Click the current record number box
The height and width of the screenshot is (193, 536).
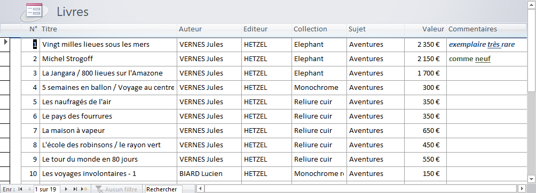pyautogui.click(x=47, y=189)
